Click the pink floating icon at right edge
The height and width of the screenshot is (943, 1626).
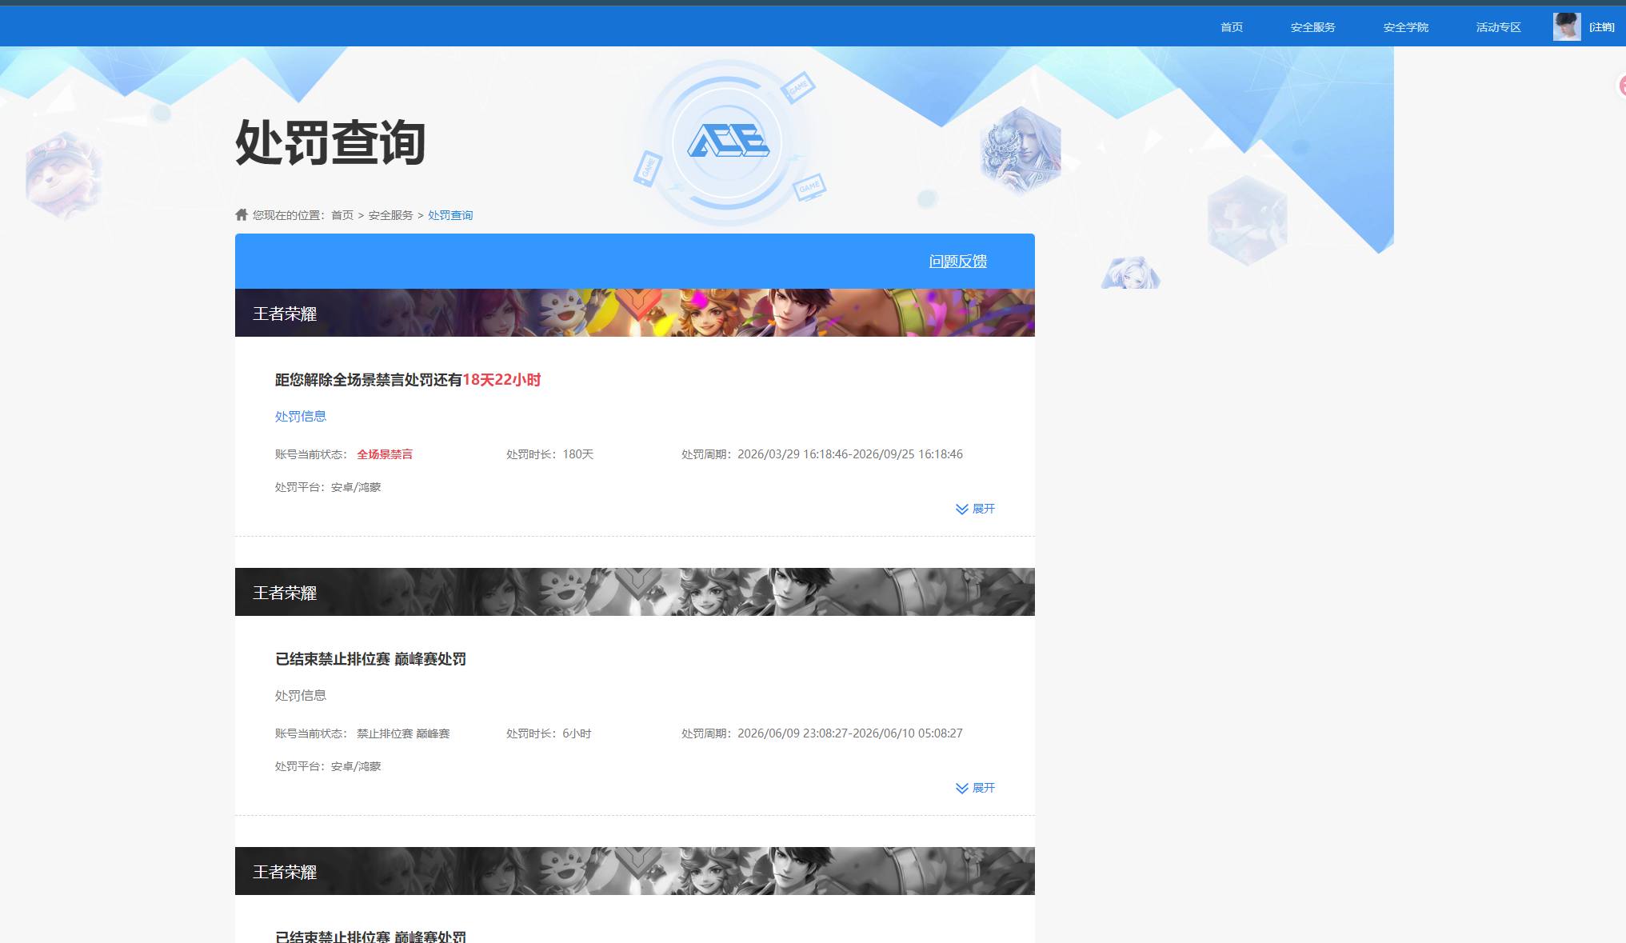coord(1621,86)
